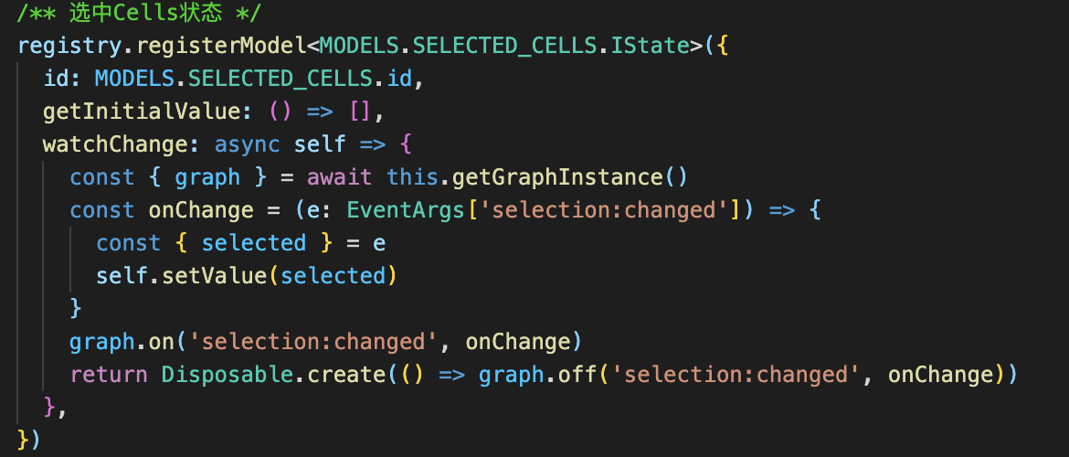Click the green comment line at top
The height and width of the screenshot is (457, 1069).
139,13
